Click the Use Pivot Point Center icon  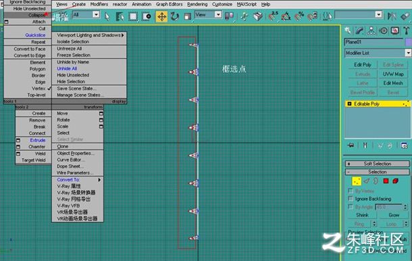[229, 16]
